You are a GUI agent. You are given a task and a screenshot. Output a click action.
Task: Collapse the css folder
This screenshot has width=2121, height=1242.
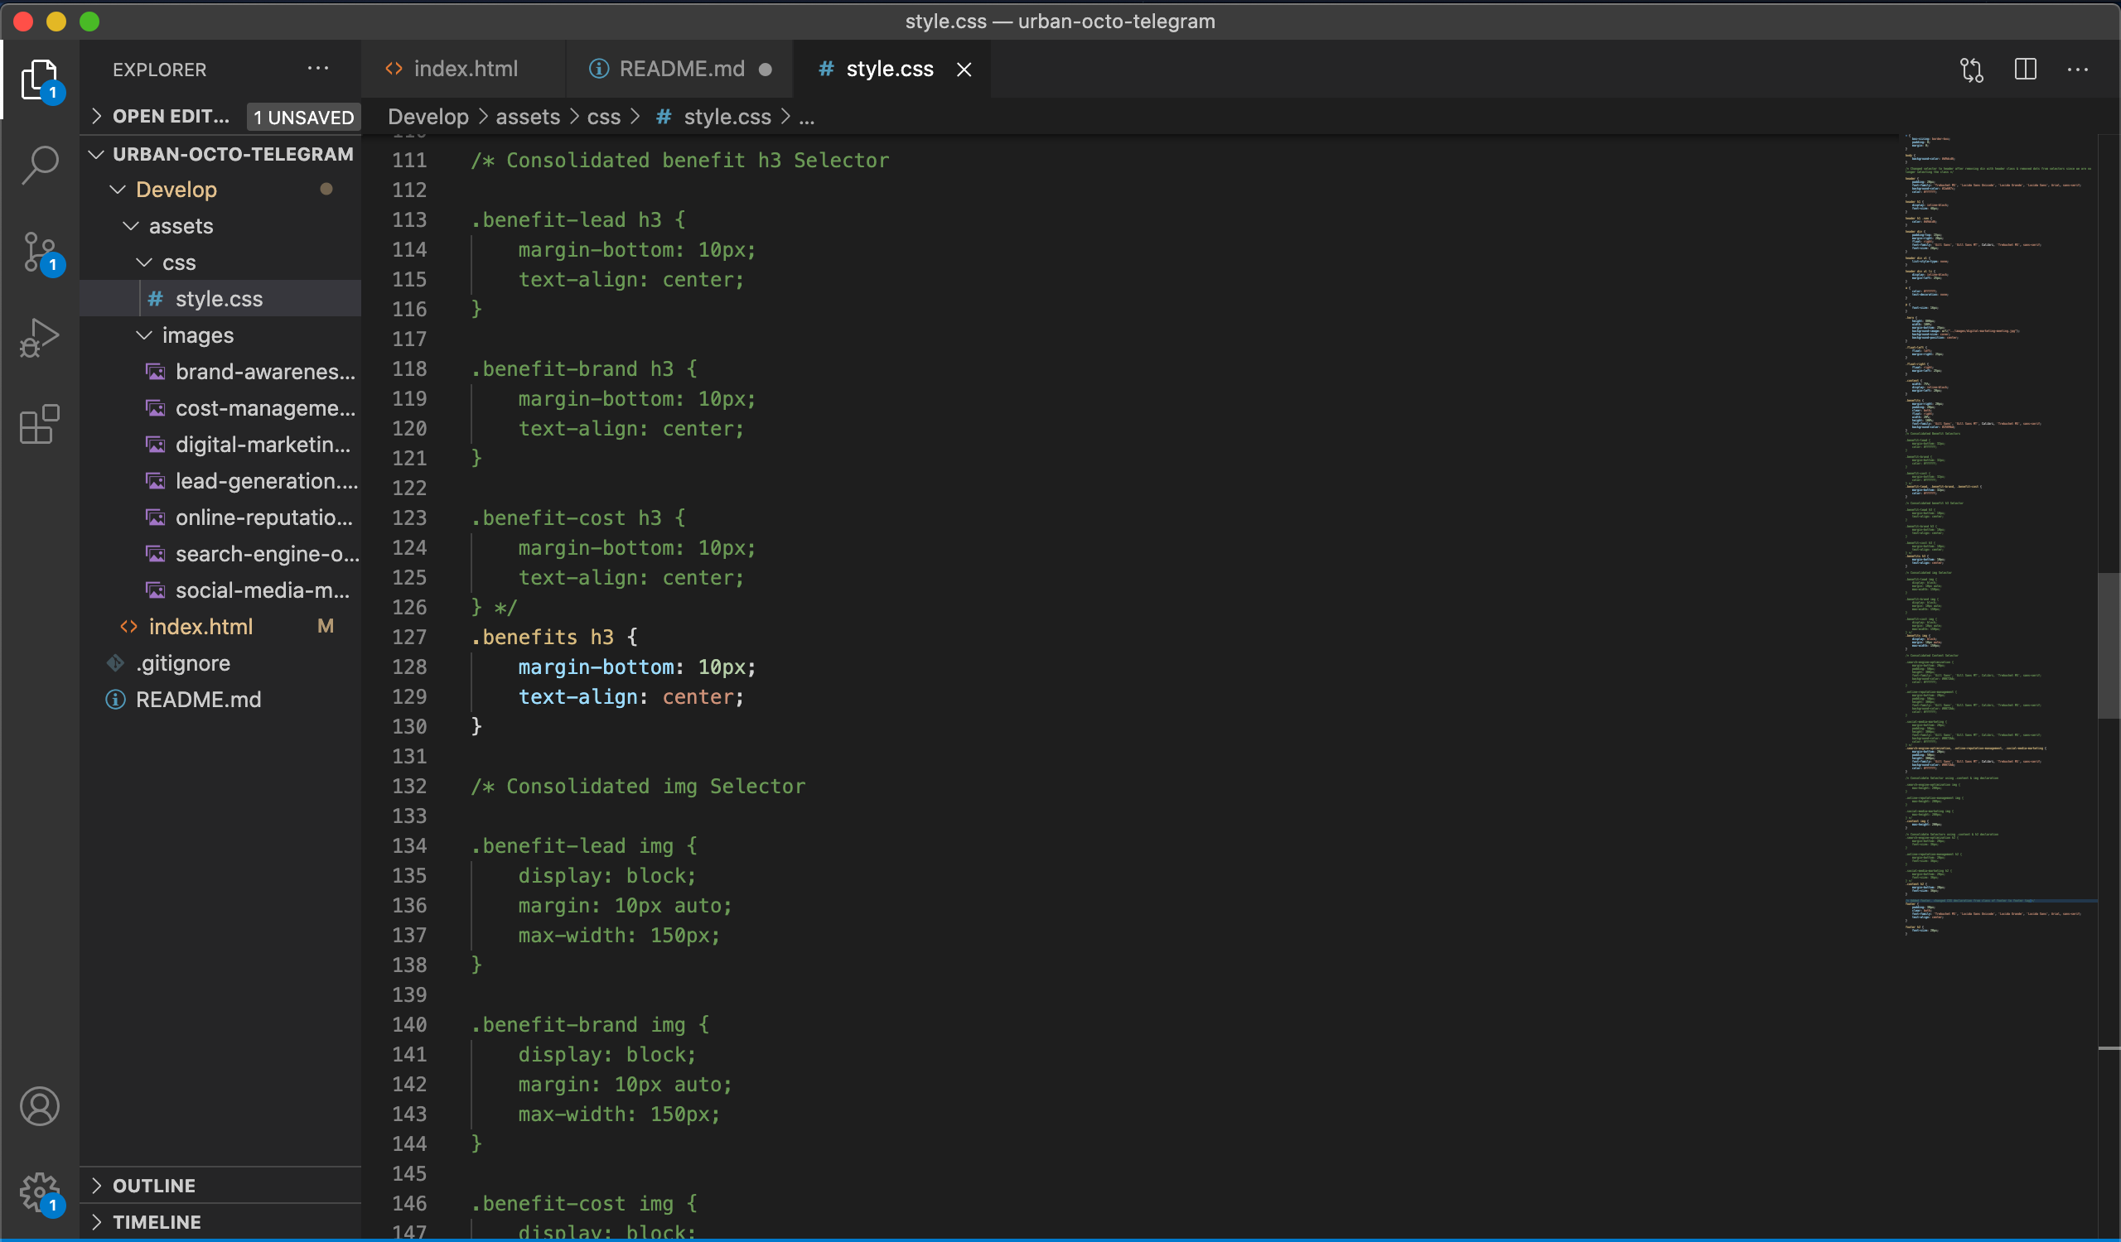(x=144, y=262)
